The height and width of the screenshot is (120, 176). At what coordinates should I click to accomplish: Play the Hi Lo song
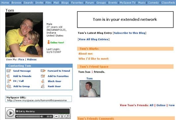(10, 113)
